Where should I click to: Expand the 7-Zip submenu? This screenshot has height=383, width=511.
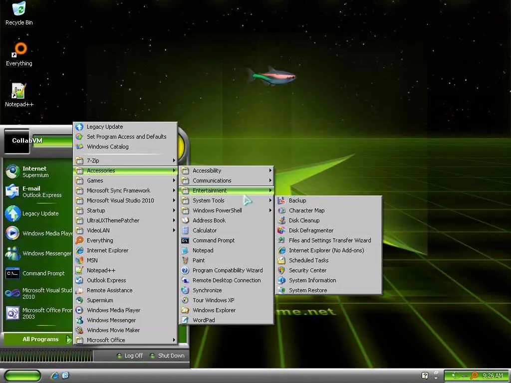[125, 161]
